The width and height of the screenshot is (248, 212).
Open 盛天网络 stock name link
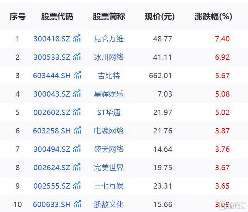(109, 149)
